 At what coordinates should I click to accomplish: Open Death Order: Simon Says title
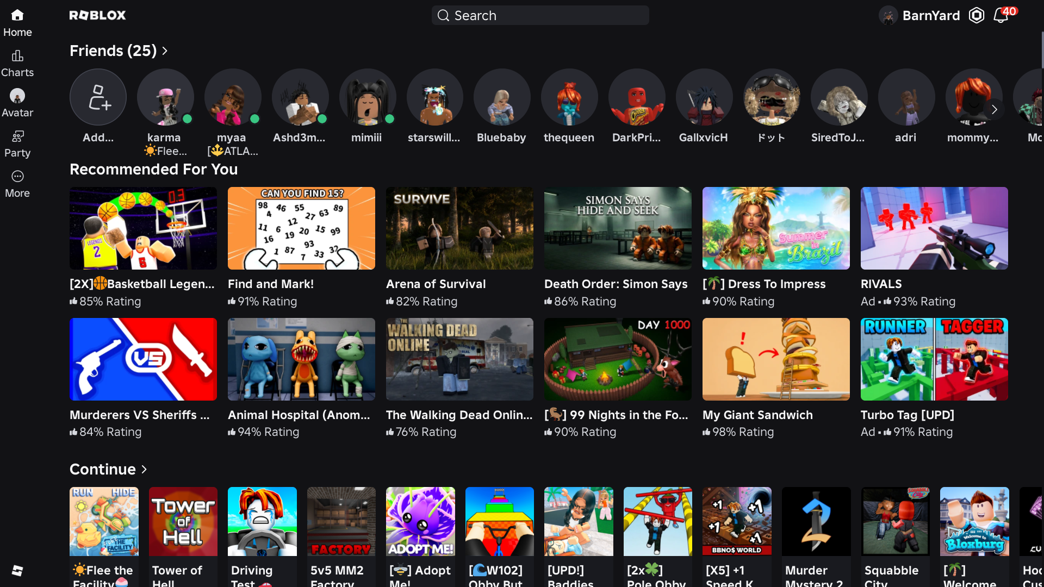(x=616, y=284)
